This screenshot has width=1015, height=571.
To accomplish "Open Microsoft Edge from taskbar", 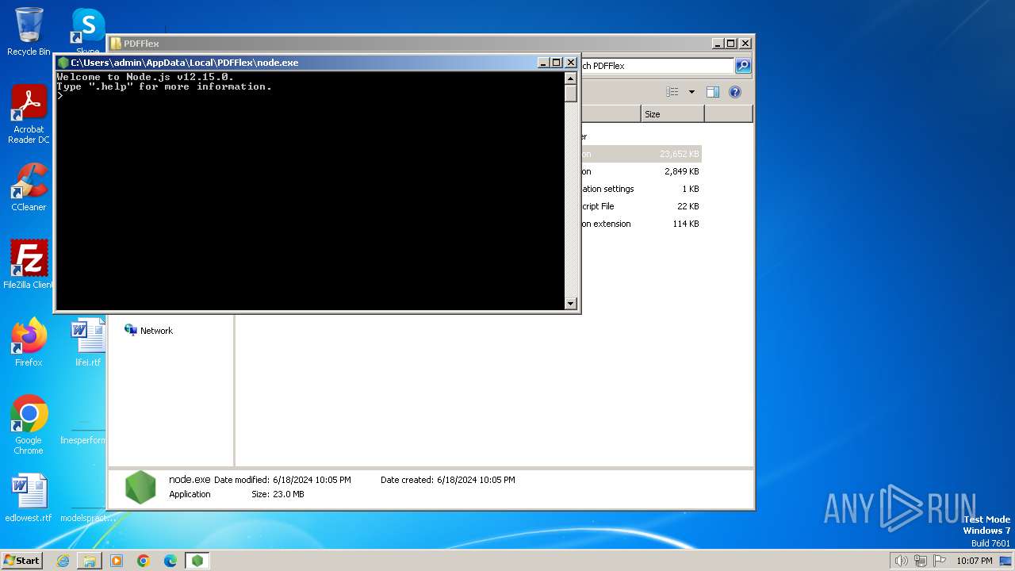I will pos(170,561).
